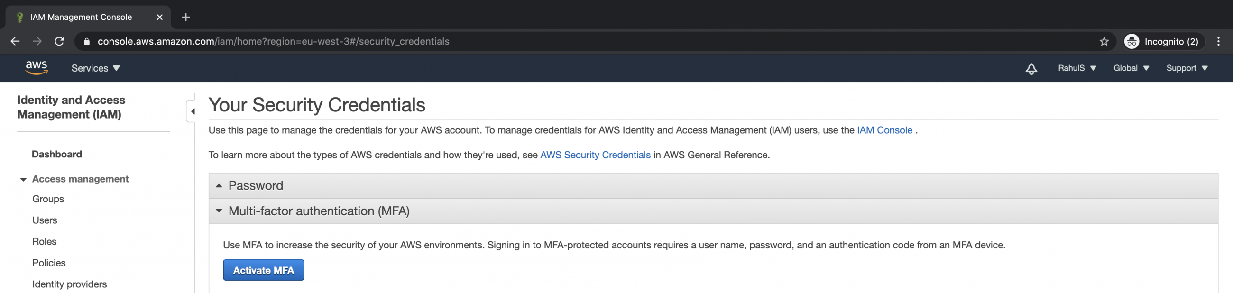Screen dimensions: 1233x293
Task: Click the browser back arrow icon
Action: 15,42
